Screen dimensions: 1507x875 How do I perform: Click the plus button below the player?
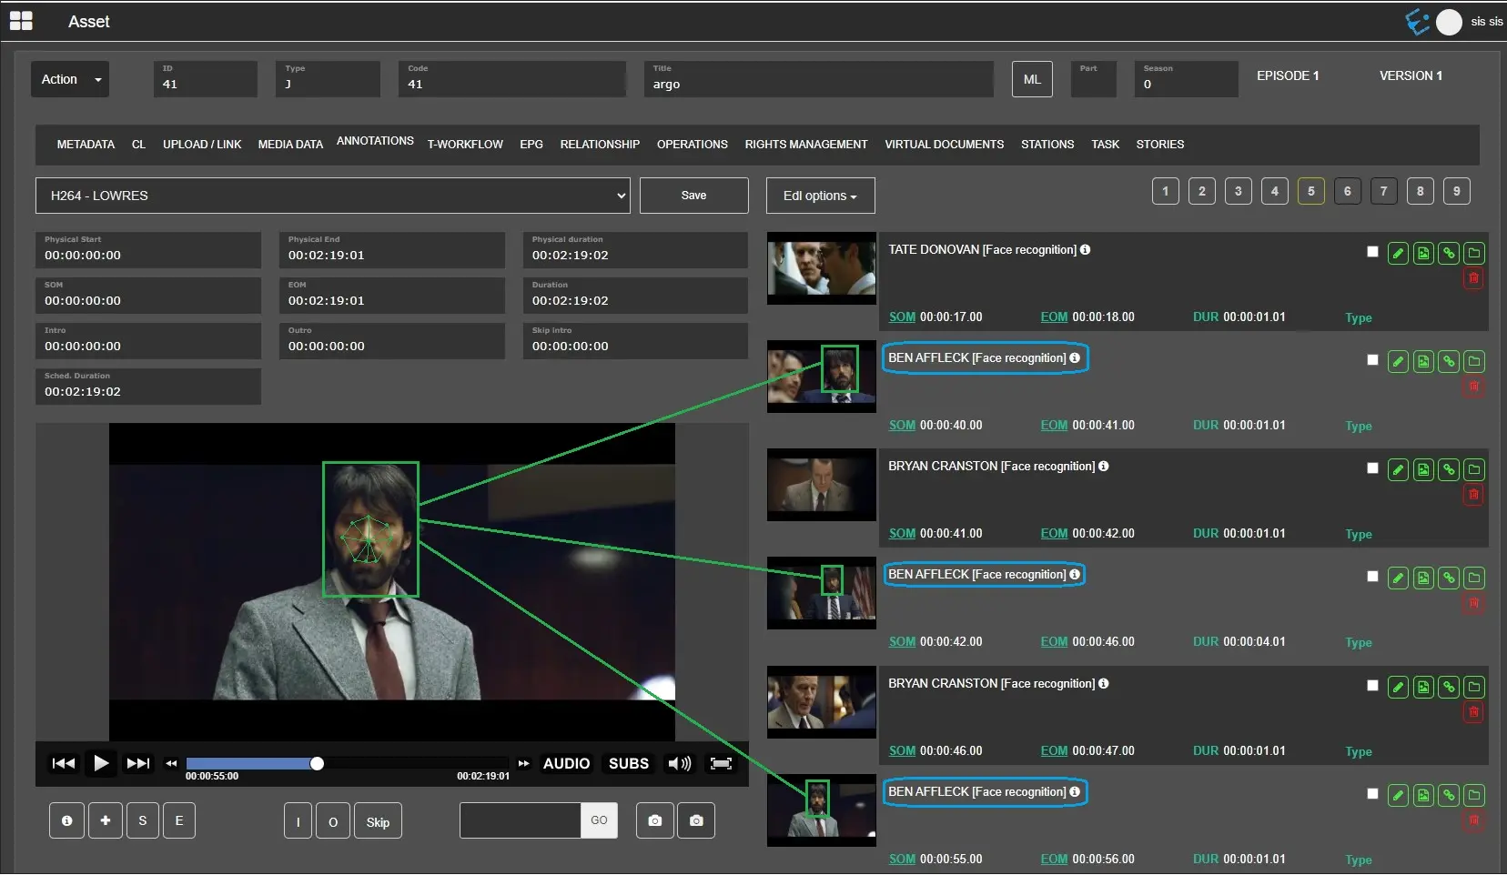point(106,821)
